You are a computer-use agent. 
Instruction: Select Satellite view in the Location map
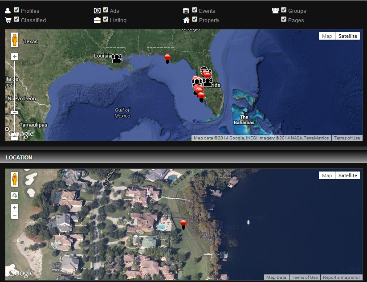347,176
